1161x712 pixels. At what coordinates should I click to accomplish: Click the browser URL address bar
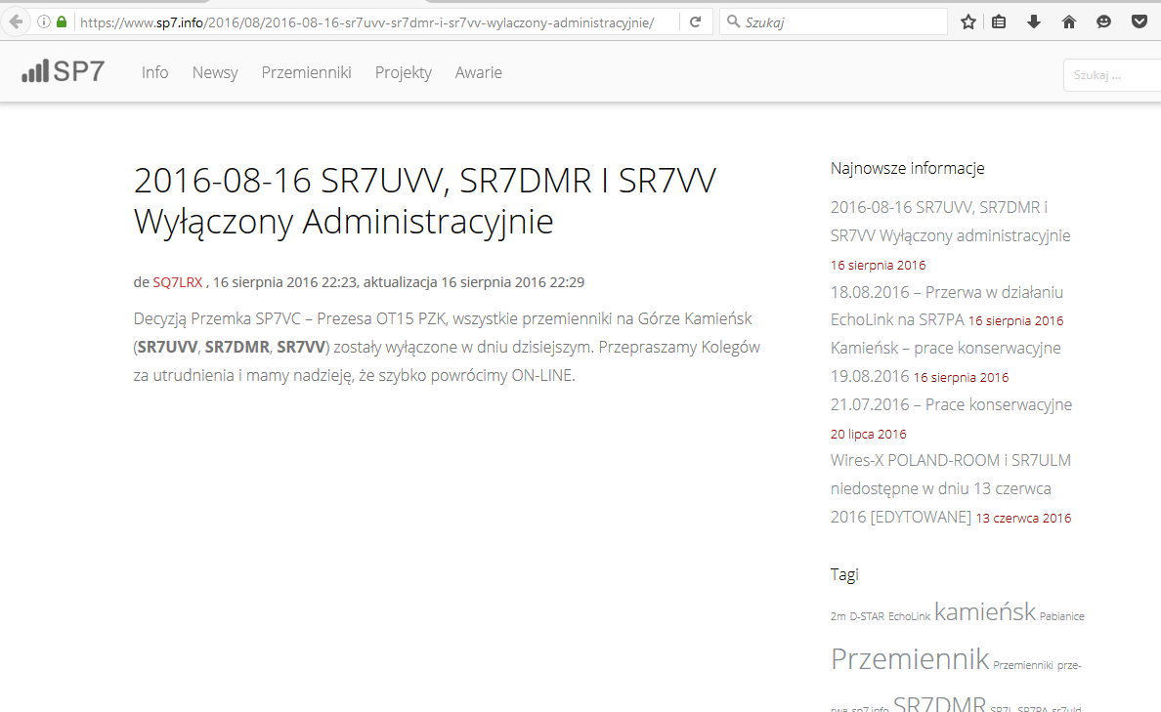coord(371,21)
